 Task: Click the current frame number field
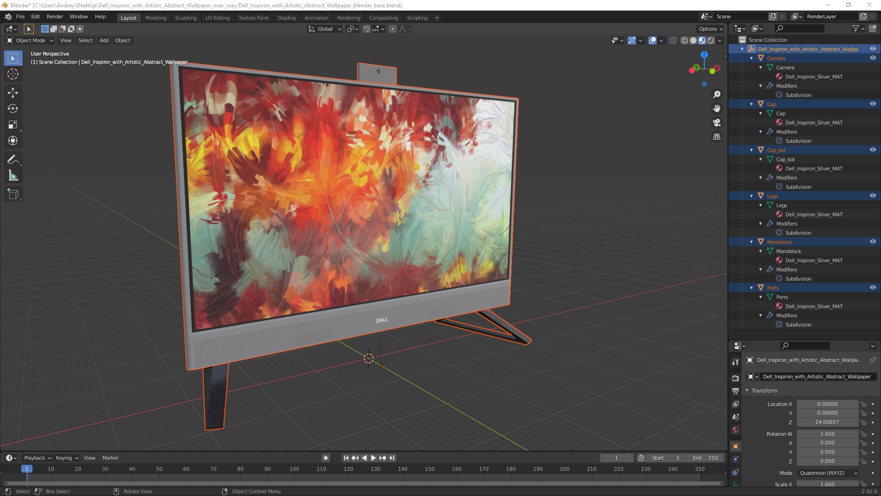click(x=616, y=458)
